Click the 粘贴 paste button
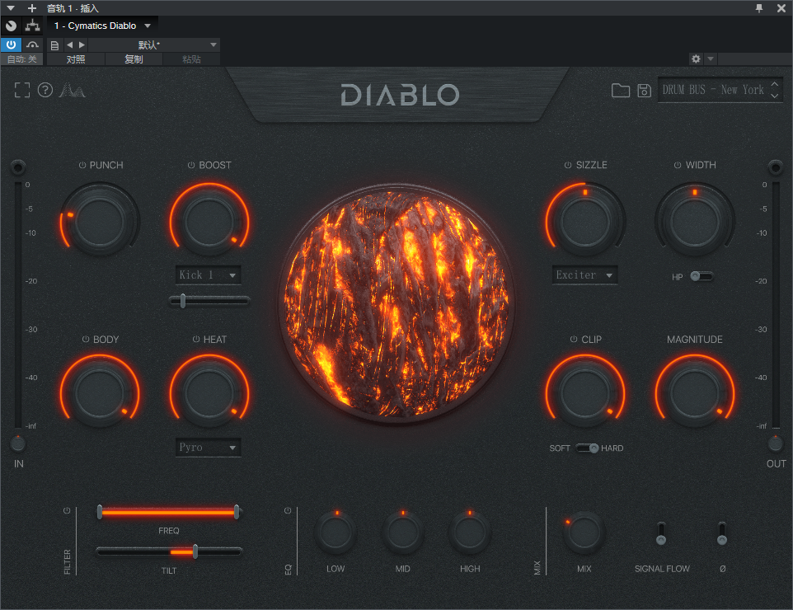The width and height of the screenshot is (793, 610). click(x=191, y=59)
